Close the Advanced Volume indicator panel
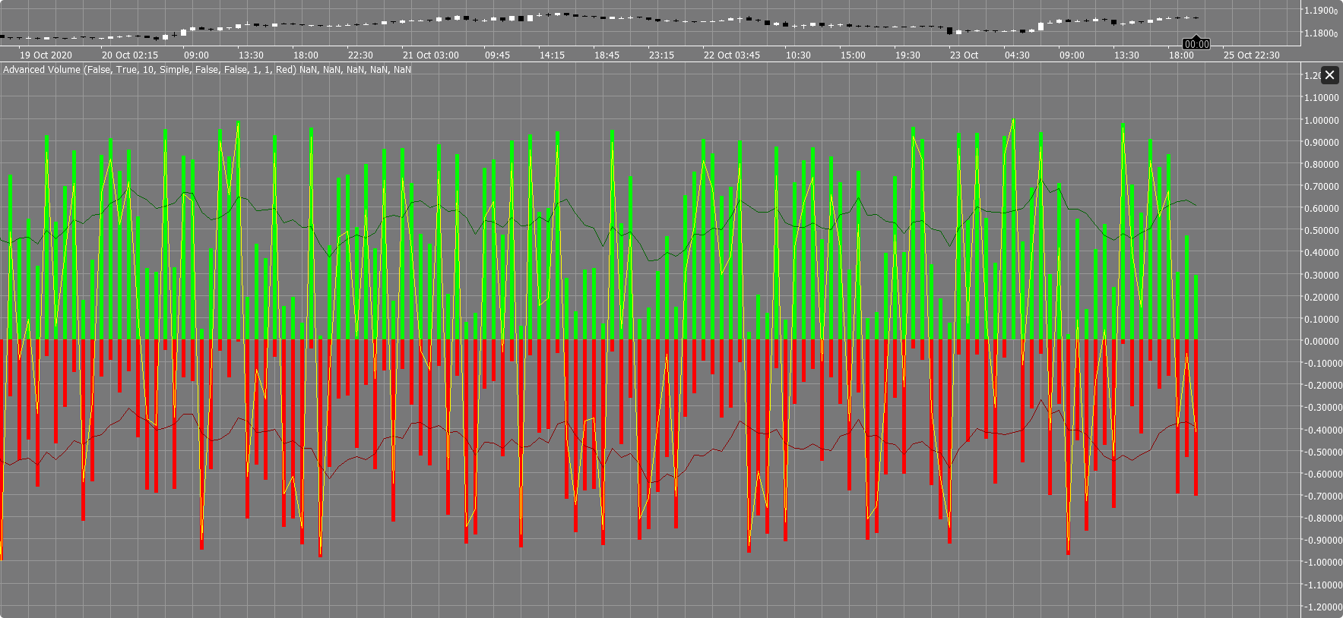Viewport: 1343px width, 618px height. (1329, 75)
